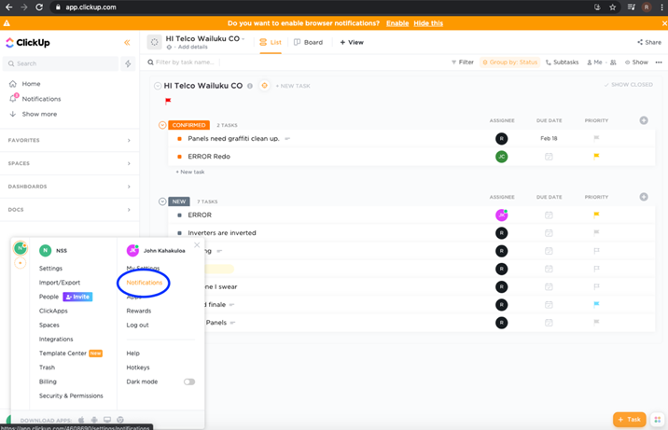The width and height of the screenshot is (668, 430).
Task: Open the Show options
Action: [636, 62]
